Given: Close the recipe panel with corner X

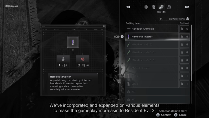Looking at the screenshot, I should [104, 26].
